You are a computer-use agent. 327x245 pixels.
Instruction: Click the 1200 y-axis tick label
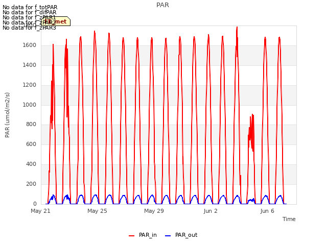click(x=30, y=85)
